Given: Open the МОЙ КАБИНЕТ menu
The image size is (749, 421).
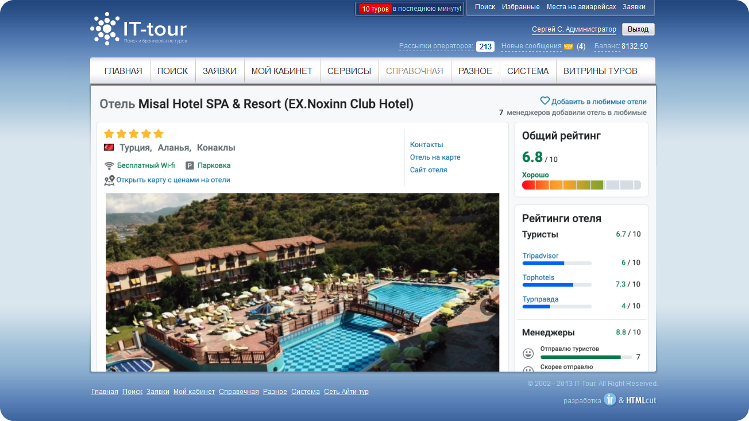Looking at the screenshot, I should coord(282,71).
